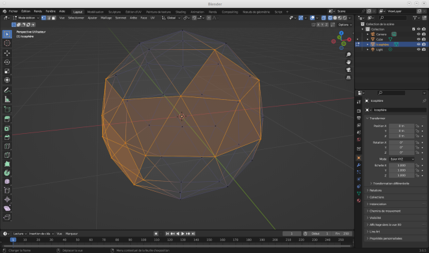Expand the Relations panel
The image size is (429, 253).
point(396,190)
